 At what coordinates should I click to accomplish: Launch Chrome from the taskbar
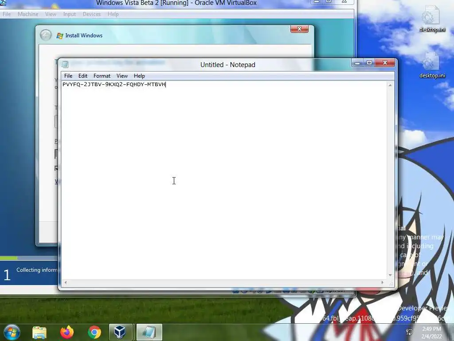(x=94, y=332)
